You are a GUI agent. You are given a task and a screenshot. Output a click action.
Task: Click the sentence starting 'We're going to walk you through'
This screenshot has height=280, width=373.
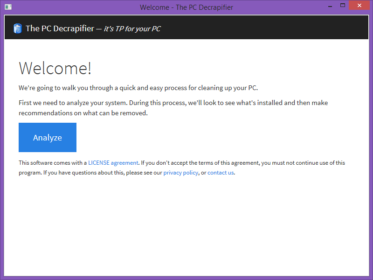(x=138, y=88)
